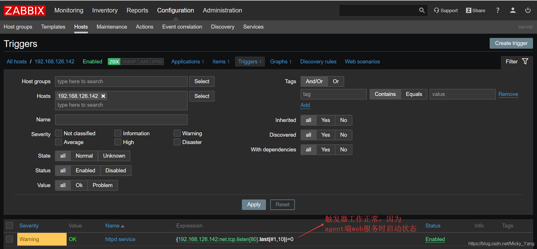
Task: Open the Inventory menu
Action: click(105, 10)
